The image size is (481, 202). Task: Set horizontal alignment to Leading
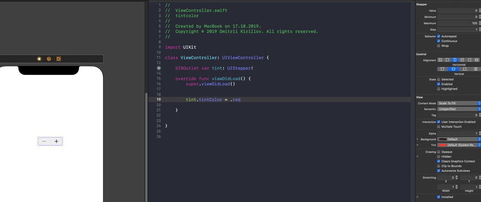pos(440,60)
